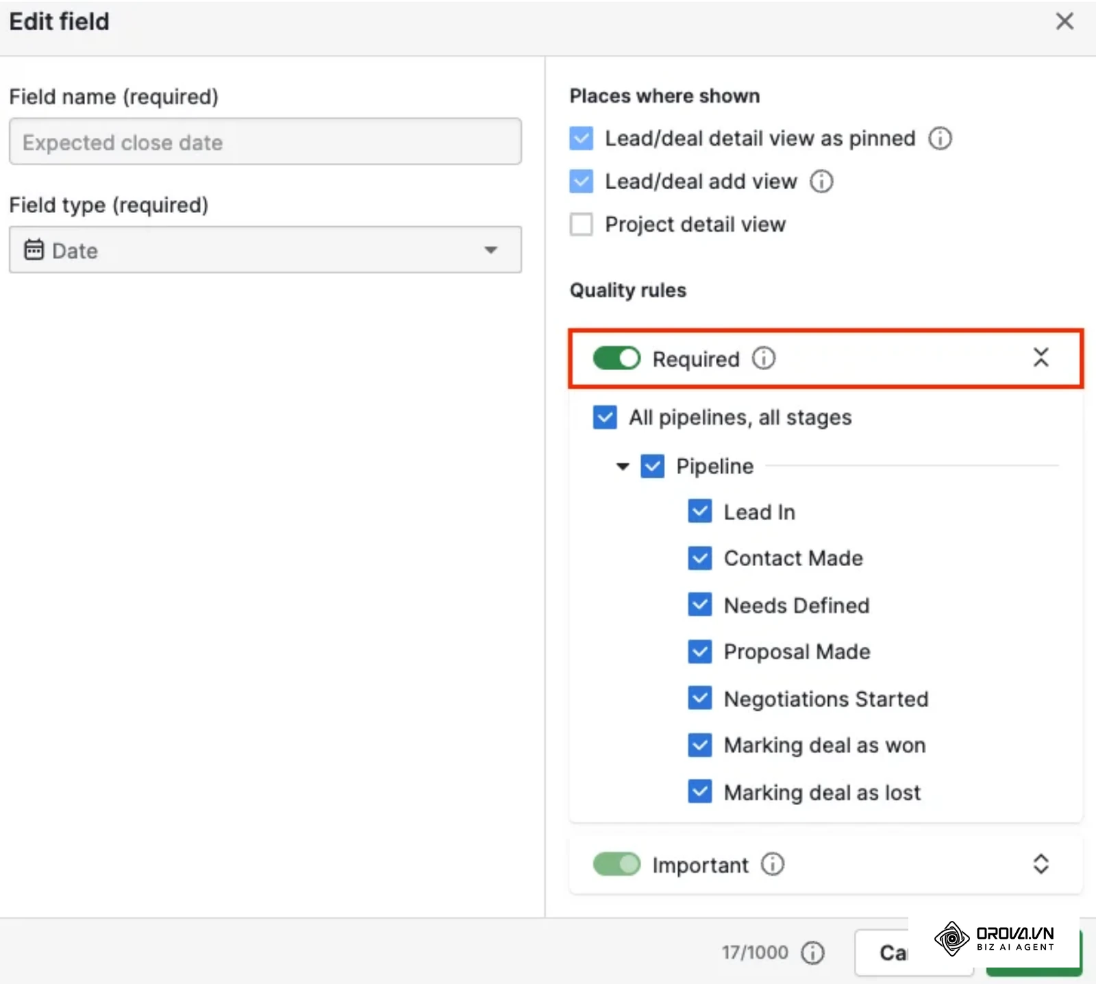The height and width of the screenshot is (984, 1096).
Task: Click info icon beside 17/1000 counter
Action: pyautogui.click(x=813, y=952)
